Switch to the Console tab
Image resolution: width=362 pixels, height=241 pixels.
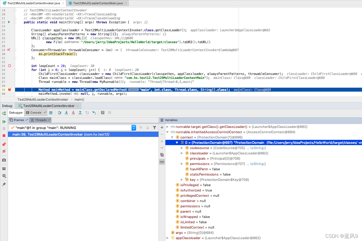pos(36,113)
